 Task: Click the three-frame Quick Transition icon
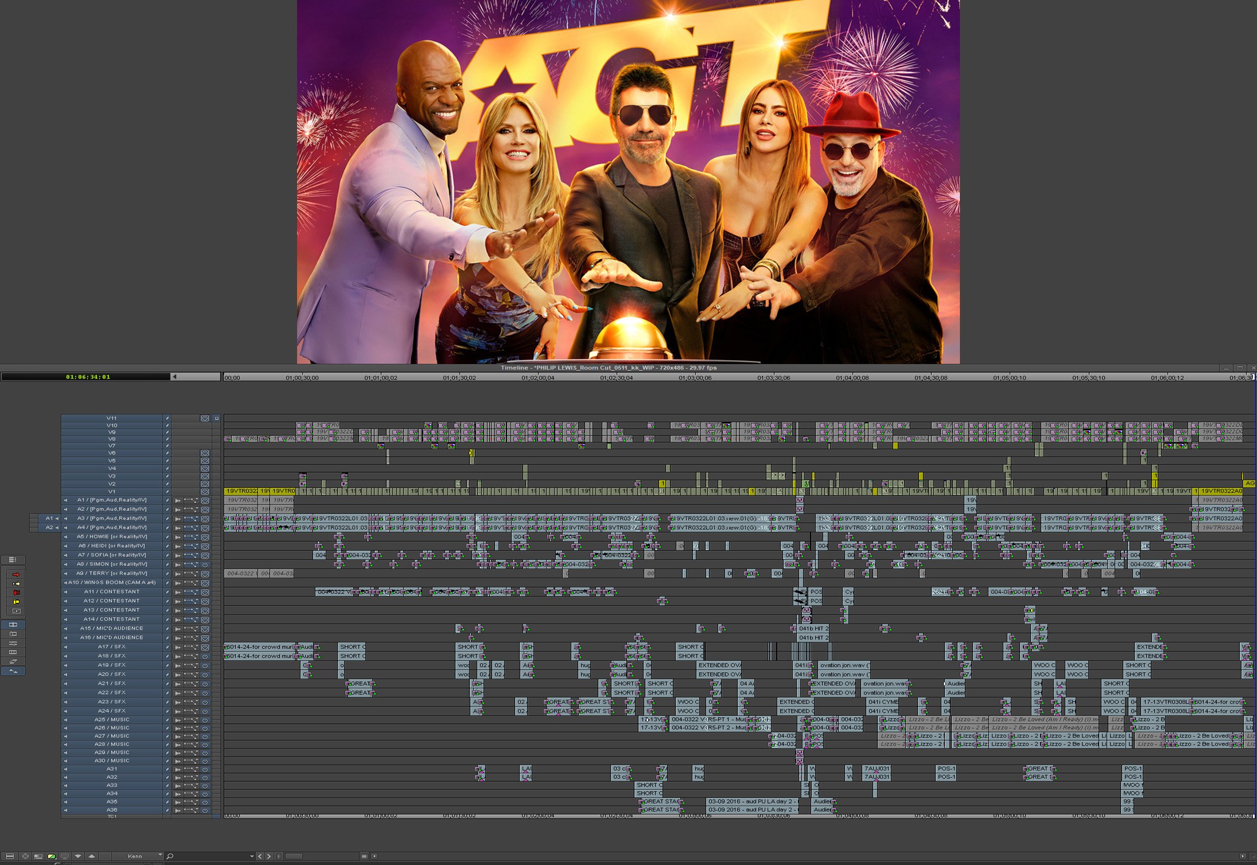[x=13, y=652]
